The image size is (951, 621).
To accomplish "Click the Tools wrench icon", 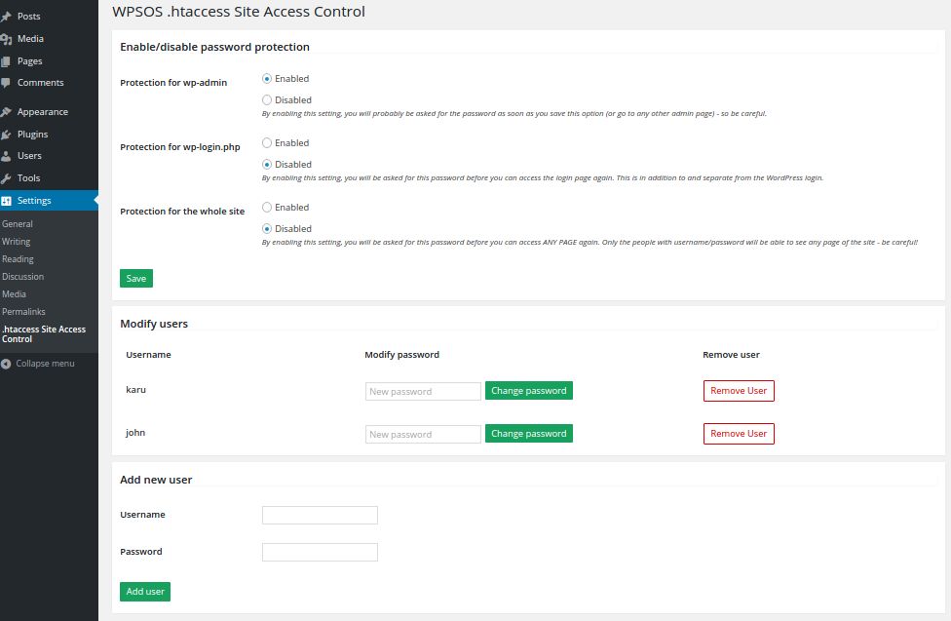I will coord(7,178).
